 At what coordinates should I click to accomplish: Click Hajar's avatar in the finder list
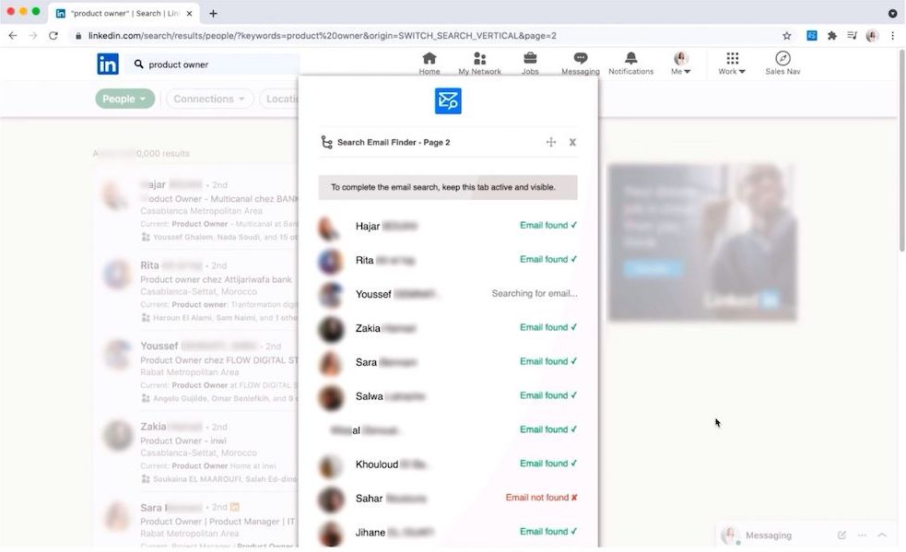click(x=329, y=227)
